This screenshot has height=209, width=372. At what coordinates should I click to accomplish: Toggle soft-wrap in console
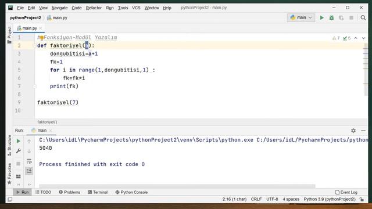(29, 161)
